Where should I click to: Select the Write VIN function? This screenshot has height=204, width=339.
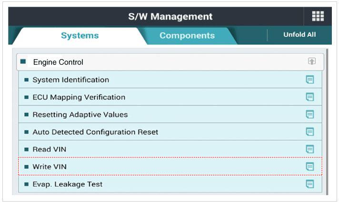click(x=50, y=167)
